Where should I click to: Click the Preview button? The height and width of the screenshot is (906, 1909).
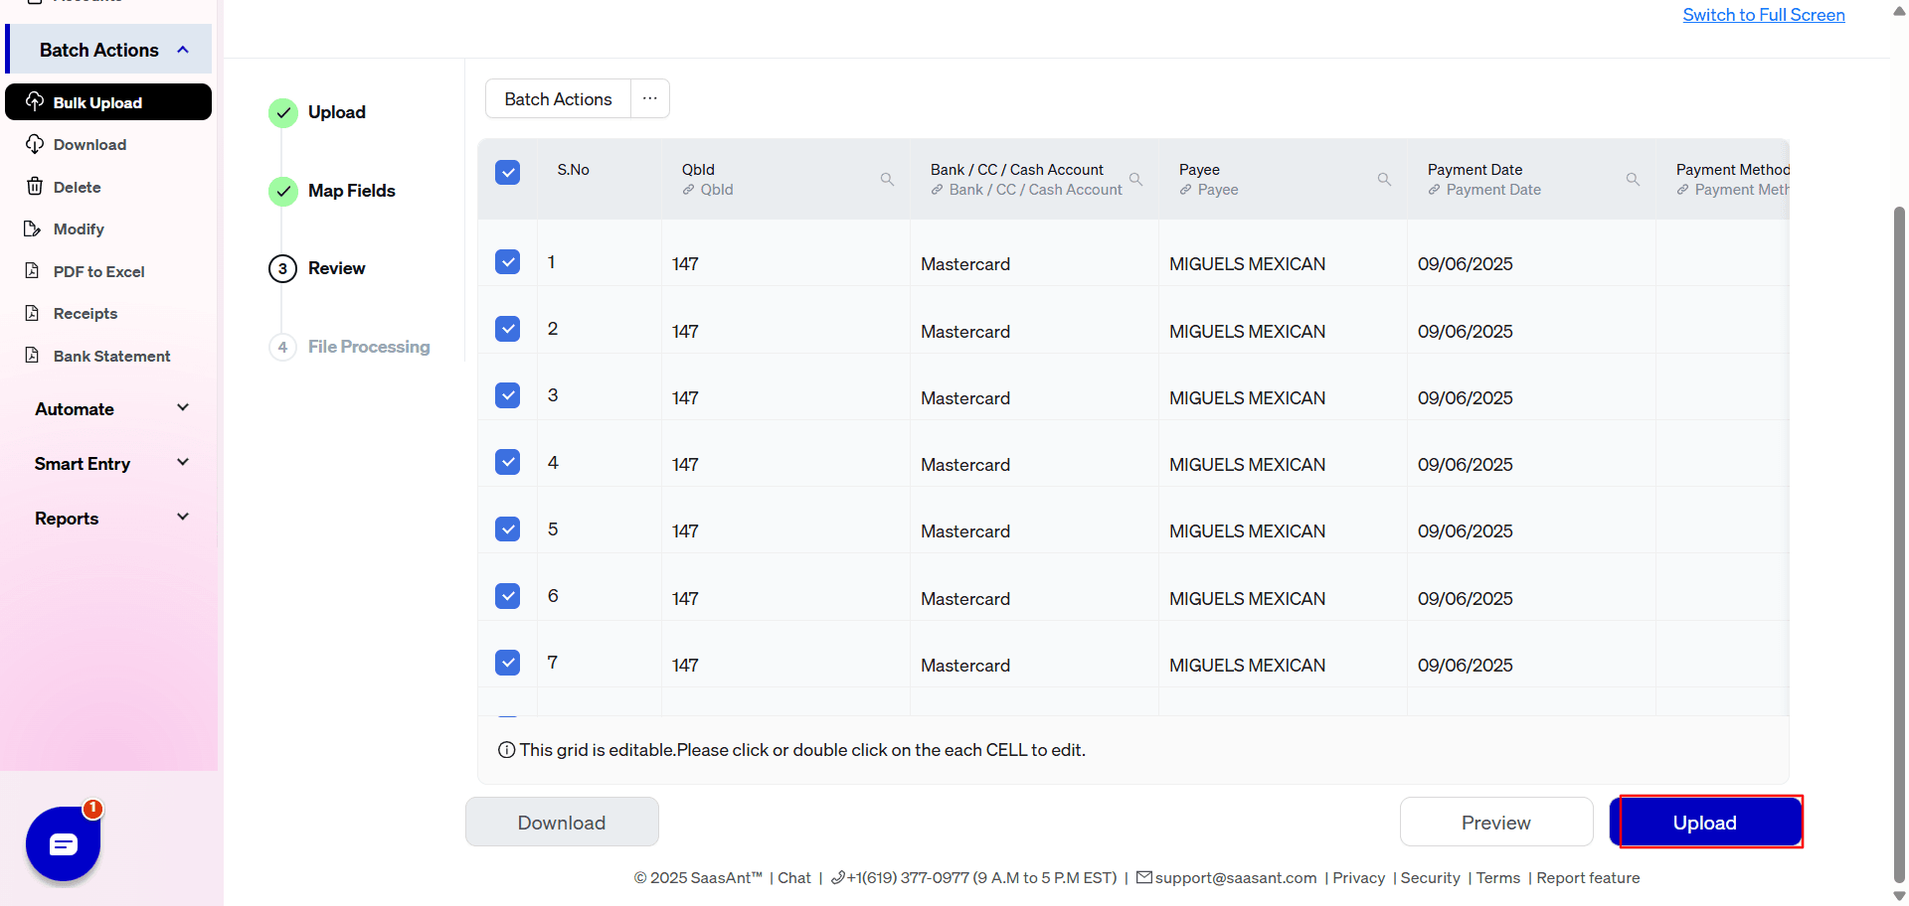(1496, 823)
